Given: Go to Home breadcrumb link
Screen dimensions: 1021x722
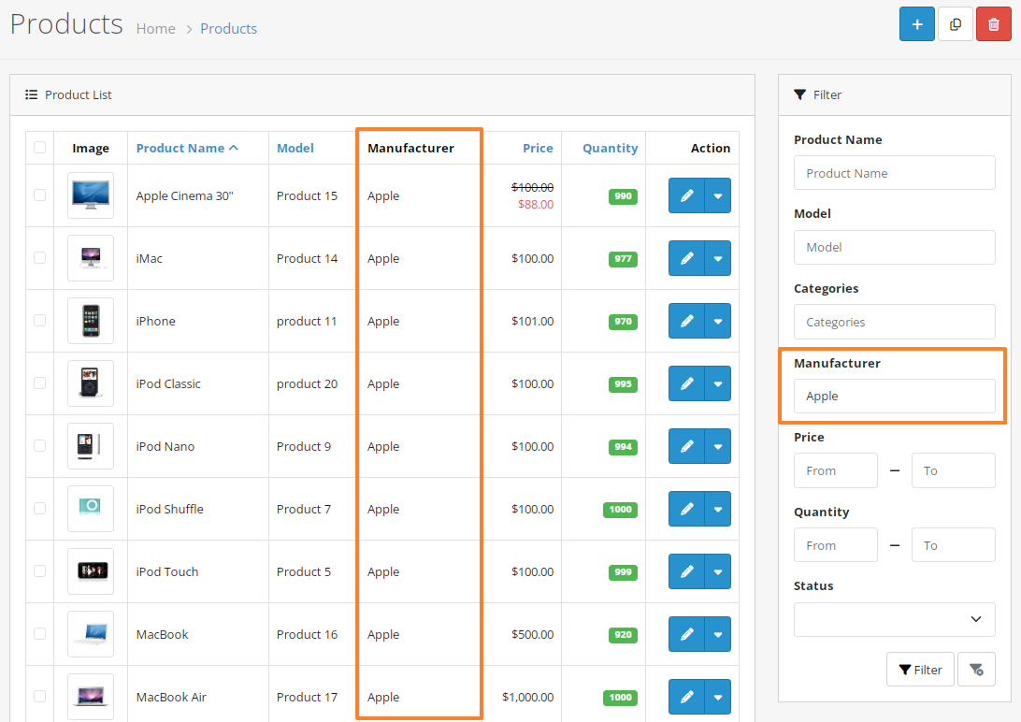Looking at the screenshot, I should pos(155,29).
